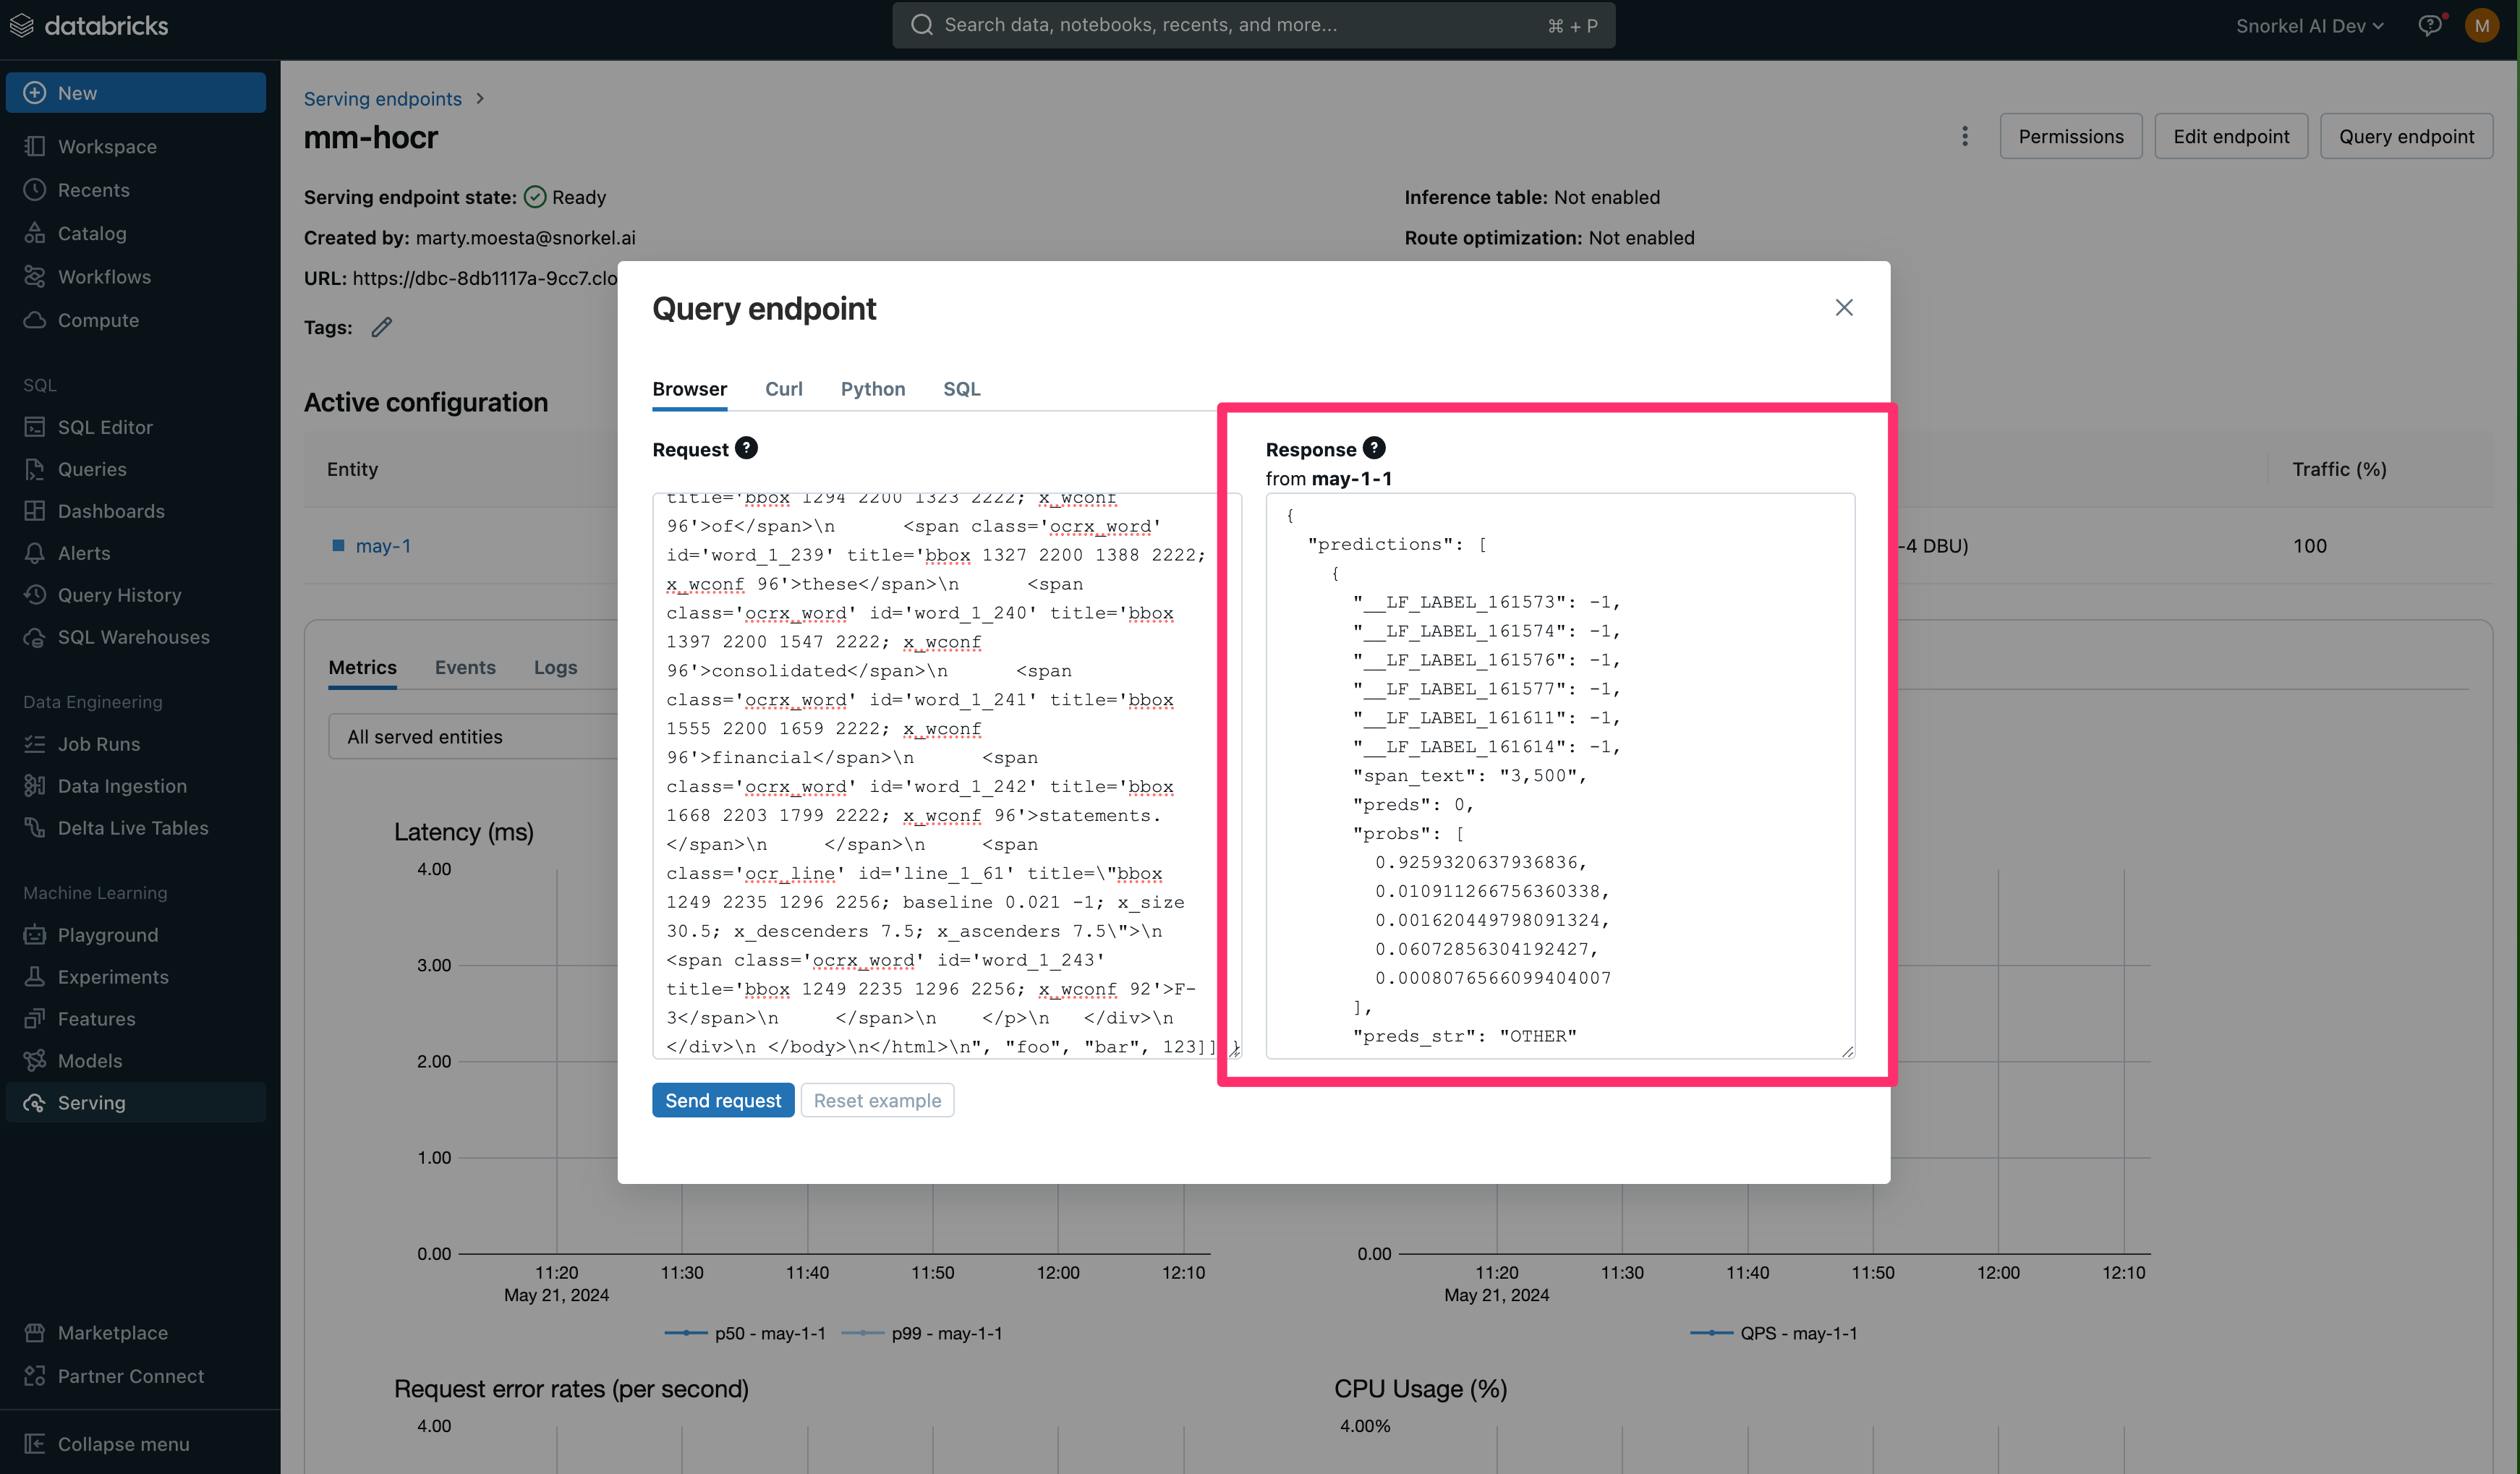Close the Query endpoint dialog
Screen dimensions: 2520x1474
[1844, 308]
